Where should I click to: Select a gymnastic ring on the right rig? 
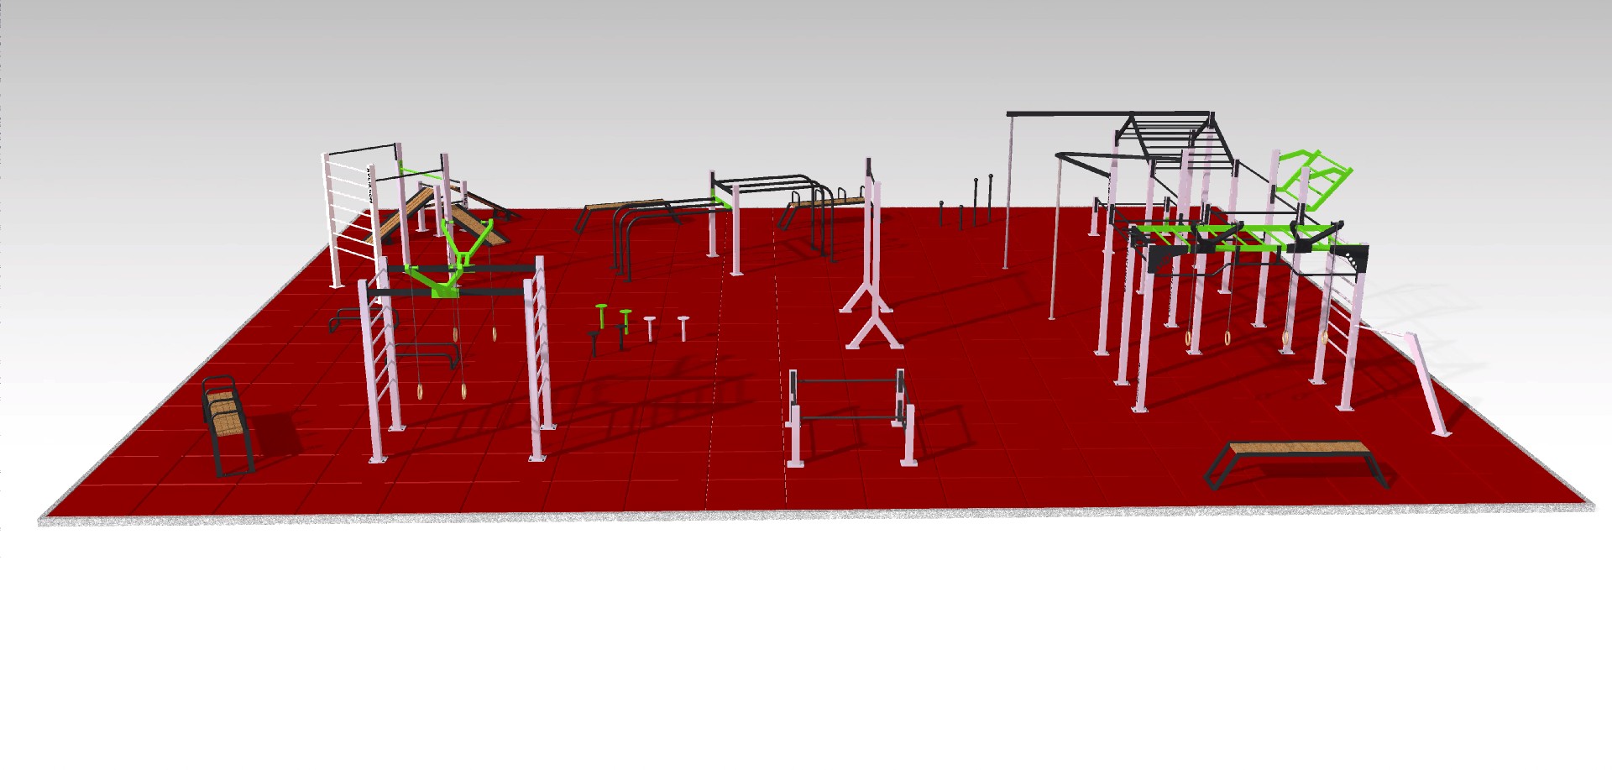point(1190,339)
